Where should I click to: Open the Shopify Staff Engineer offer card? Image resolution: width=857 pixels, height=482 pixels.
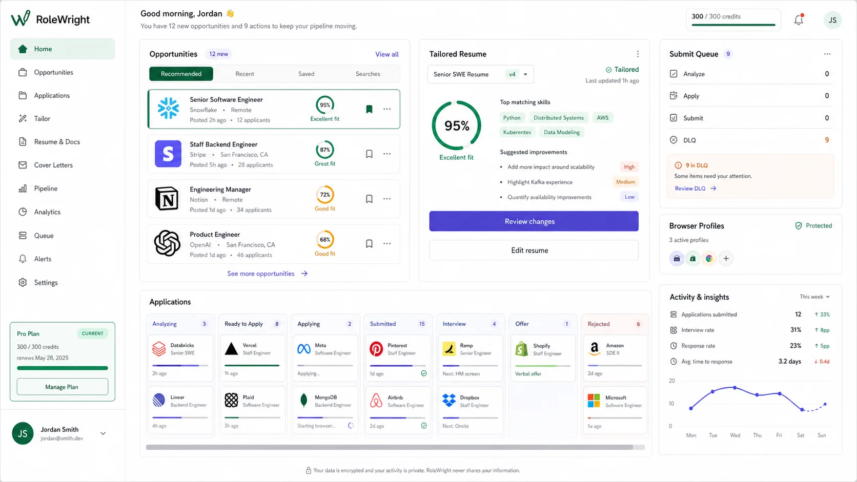(543, 358)
